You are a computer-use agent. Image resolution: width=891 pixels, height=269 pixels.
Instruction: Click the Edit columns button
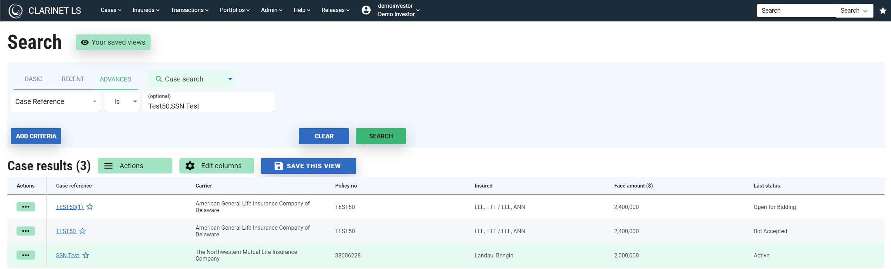[217, 166]
